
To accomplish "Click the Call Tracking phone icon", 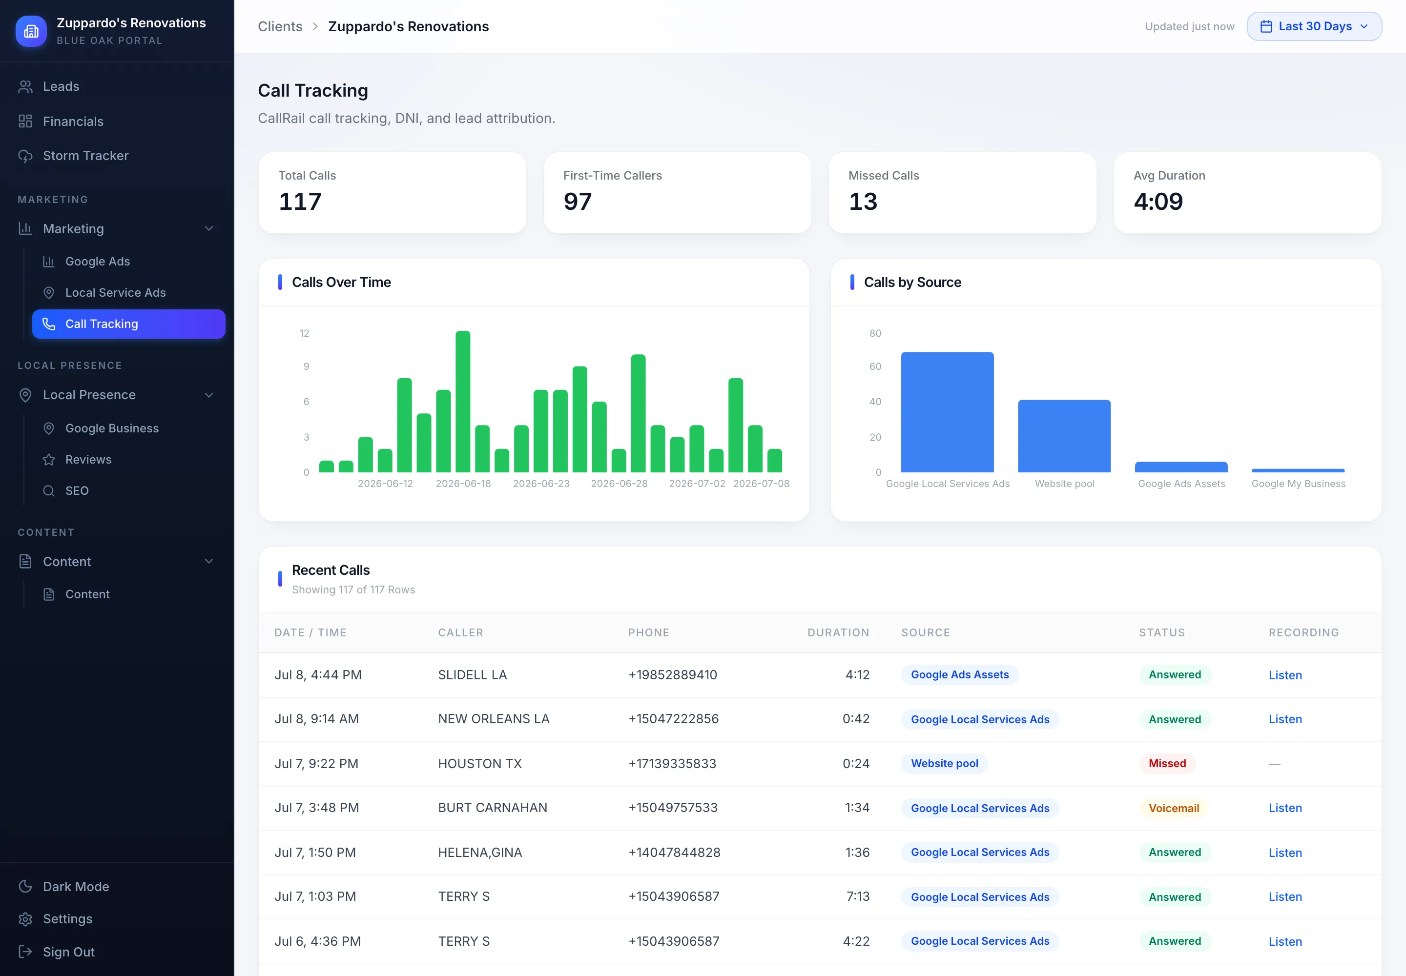I will 49,324.
